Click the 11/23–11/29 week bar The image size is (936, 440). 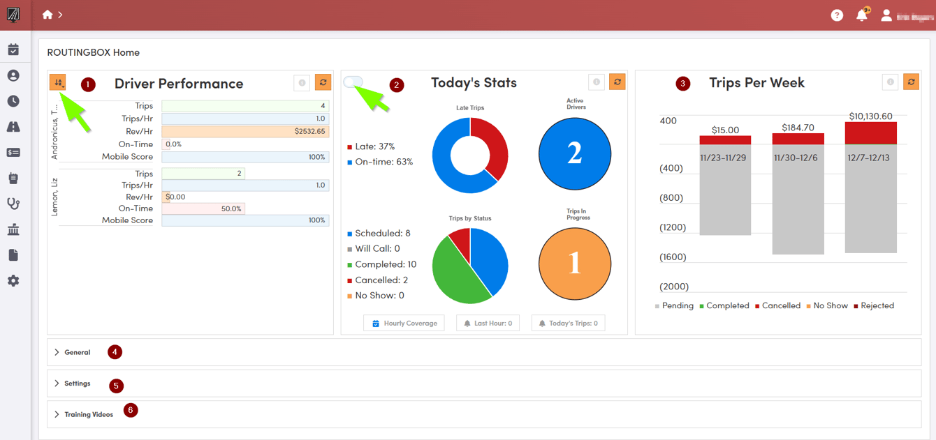tap(725, 185)
